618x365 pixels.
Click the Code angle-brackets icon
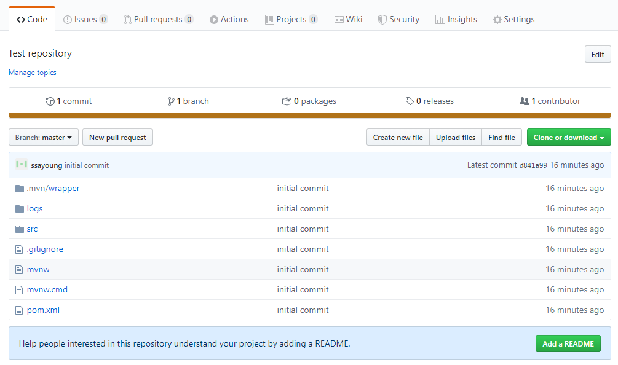pyautogui.click(x=21, y=20)
